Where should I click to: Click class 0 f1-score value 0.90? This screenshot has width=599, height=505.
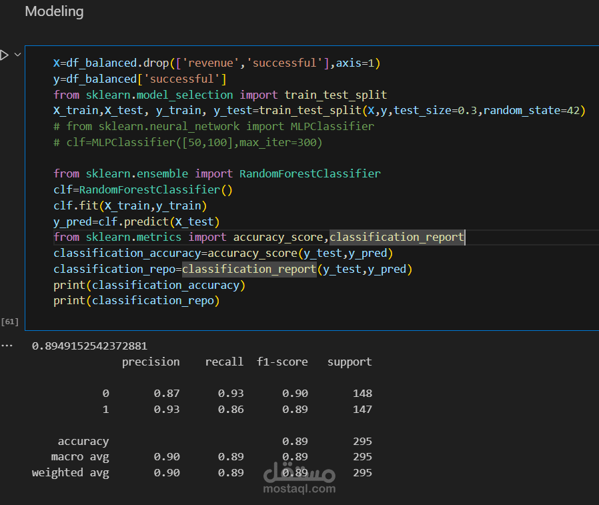[x=295, y=394]
